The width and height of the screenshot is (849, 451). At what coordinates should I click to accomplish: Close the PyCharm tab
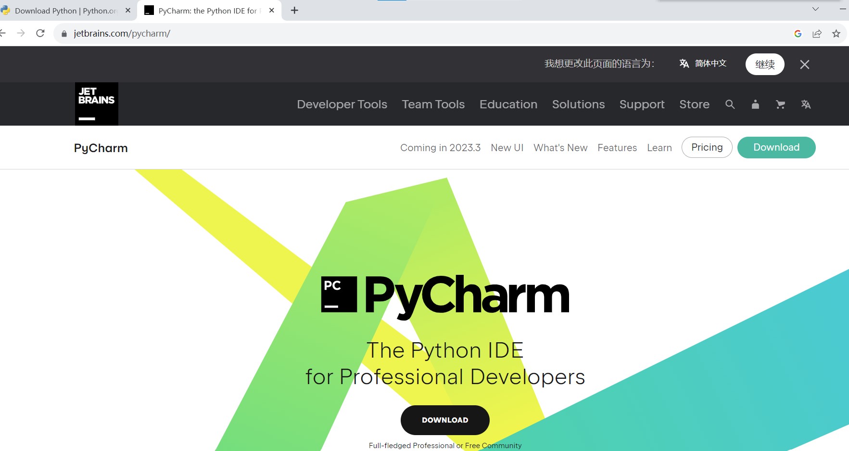tap(272, 11)
